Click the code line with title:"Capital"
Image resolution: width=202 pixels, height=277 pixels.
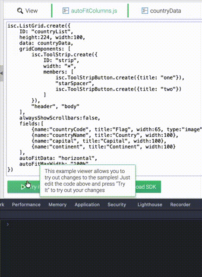(x=99, y=141)
